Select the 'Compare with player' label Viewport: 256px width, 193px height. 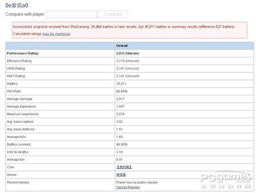(x=25, y=14)
